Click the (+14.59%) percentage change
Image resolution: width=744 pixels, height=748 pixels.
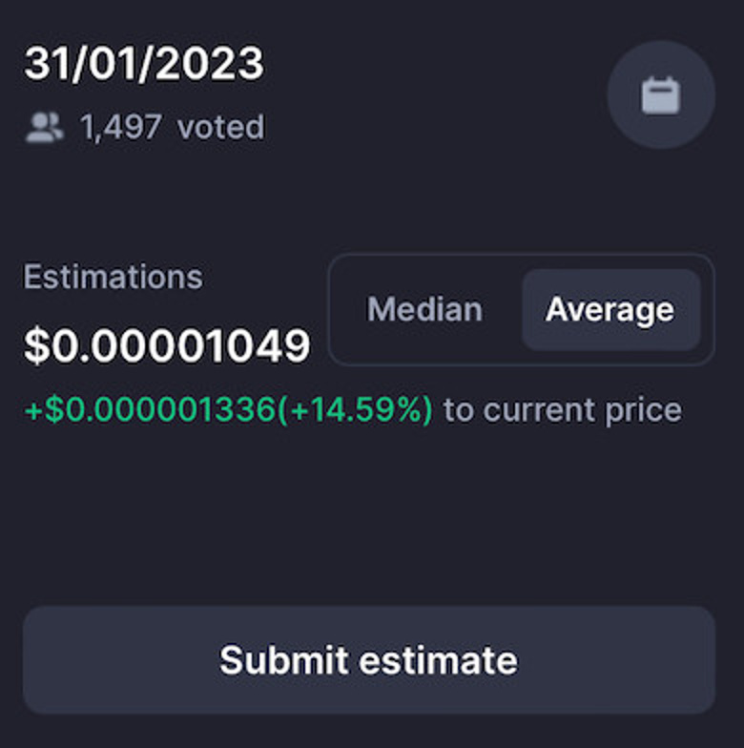pyautogui.click(x=354, y=410)
